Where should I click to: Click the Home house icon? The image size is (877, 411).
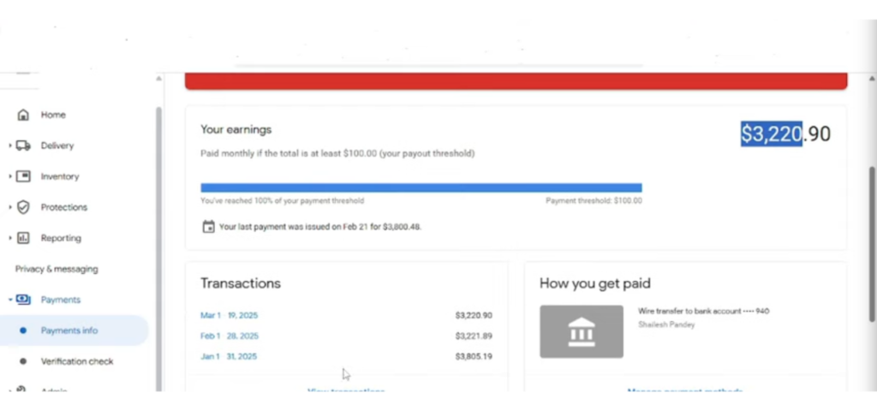[x=23, y=115]
